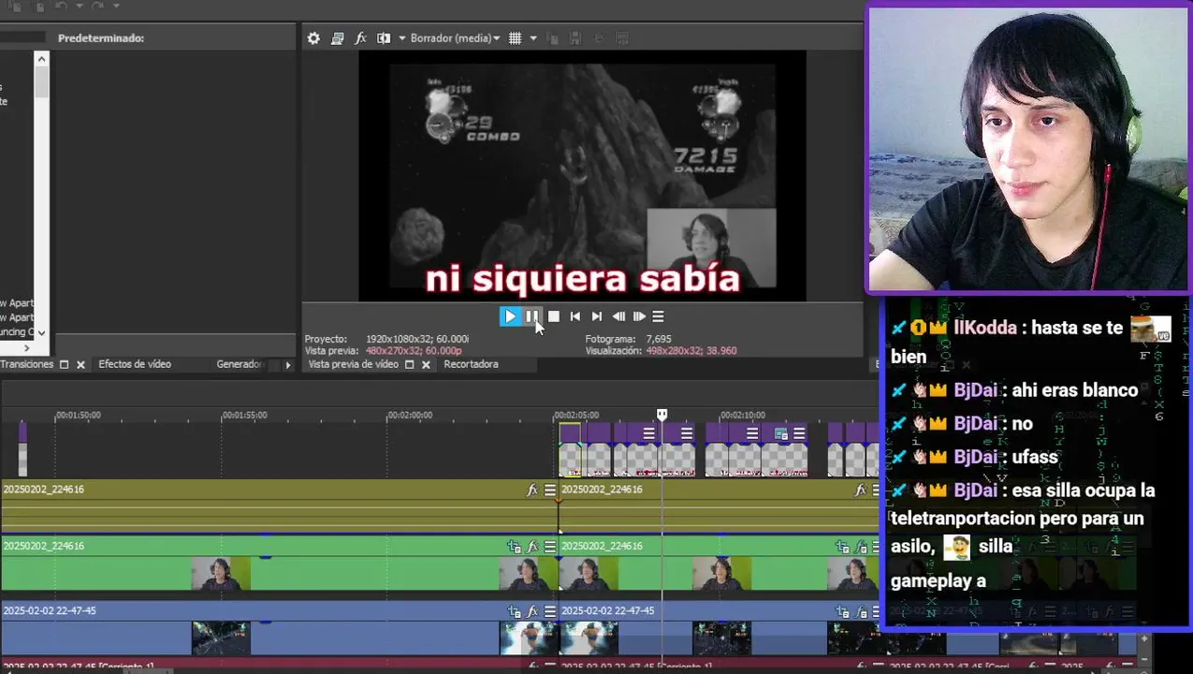Show more tabs arrow after Generador
1193x674 pixels.
[x=287, y=365]
